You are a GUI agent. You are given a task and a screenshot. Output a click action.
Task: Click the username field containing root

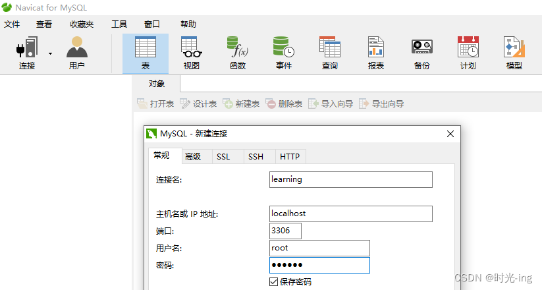click(x=319, y=248)
